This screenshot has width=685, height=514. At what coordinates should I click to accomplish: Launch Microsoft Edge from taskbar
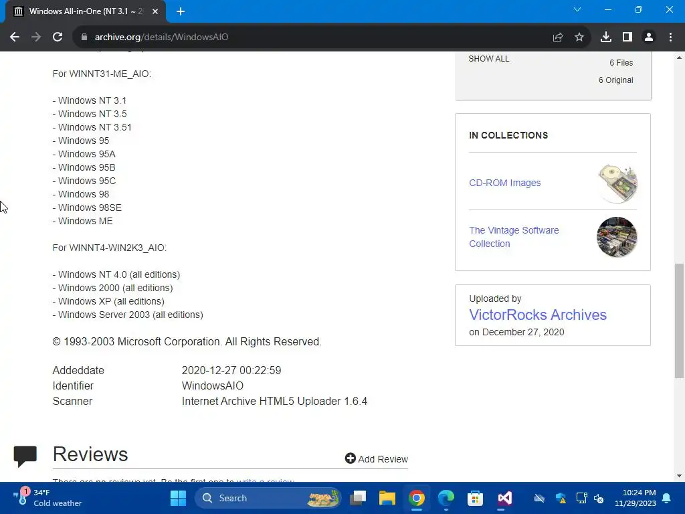pyautogui.click(x=446, y=498)
